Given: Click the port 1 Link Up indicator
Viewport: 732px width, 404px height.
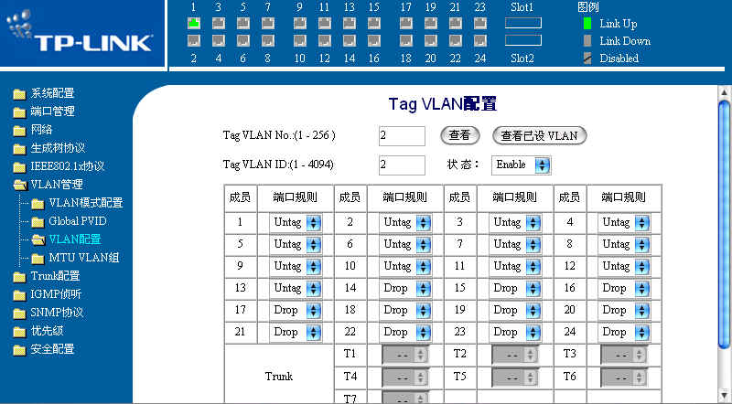Looking at the screenshot, I should coord(193,23).
